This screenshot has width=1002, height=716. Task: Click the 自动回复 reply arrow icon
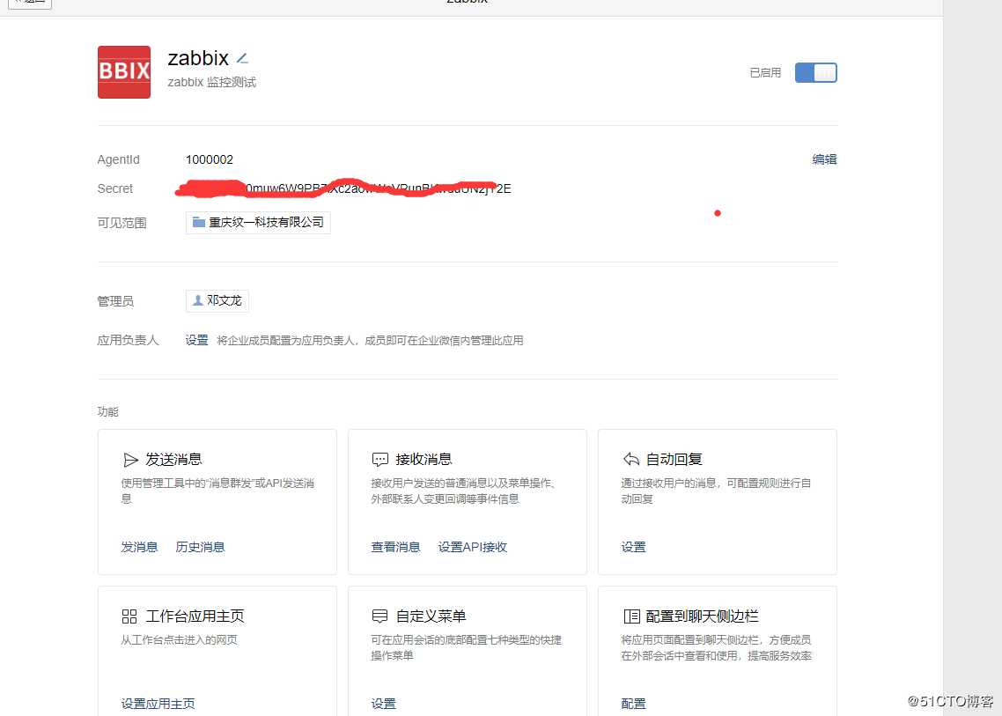click(x=630, y=459)
